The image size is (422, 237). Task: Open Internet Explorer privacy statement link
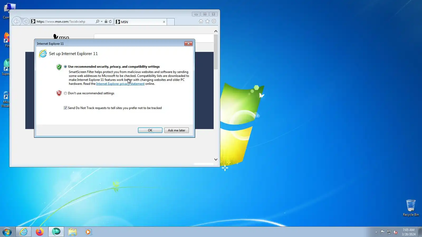tap(120, 84)
